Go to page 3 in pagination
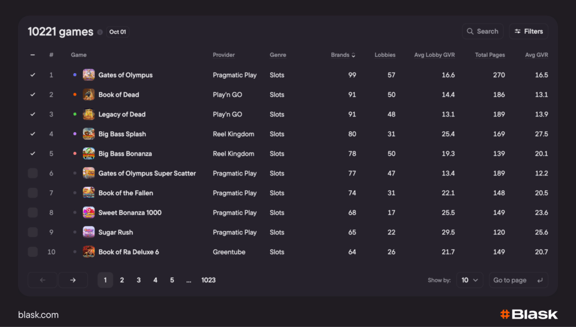The image size is (576, 327). [x=138, y=280]
